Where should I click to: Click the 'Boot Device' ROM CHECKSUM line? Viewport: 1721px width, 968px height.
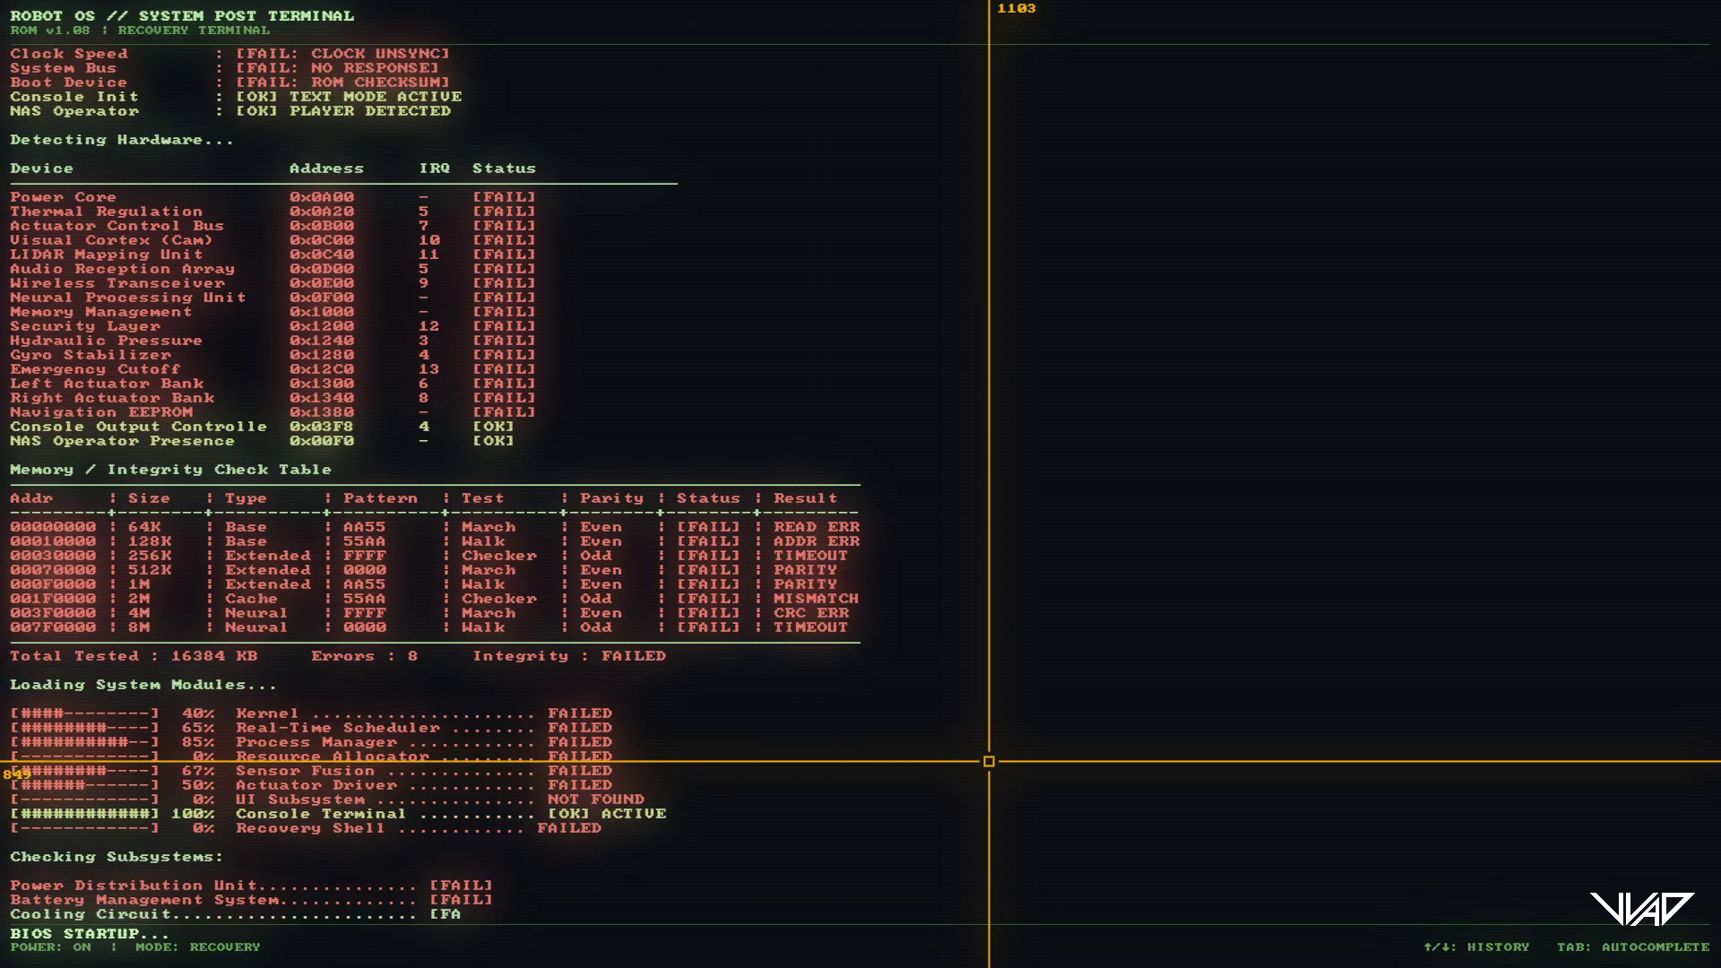coord(230,82)
